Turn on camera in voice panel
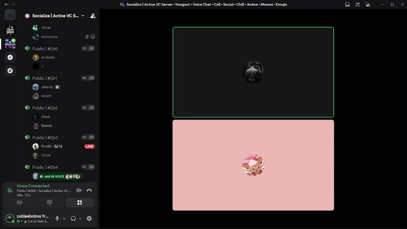The height and width of the screenshot is (229, 407). tap(19, 203)
